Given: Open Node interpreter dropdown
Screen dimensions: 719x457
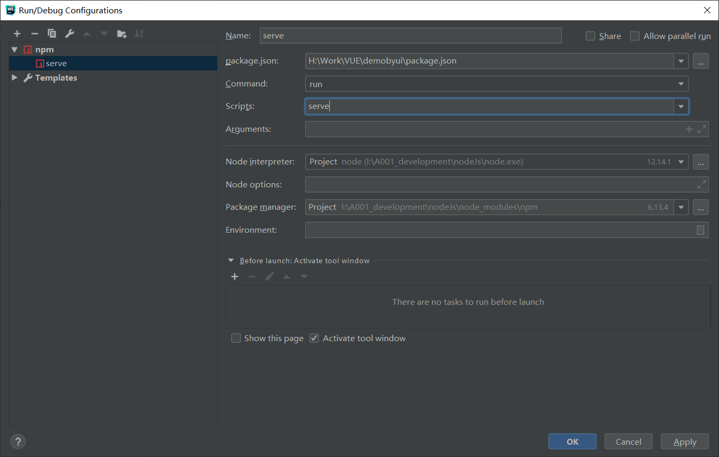Looking at the screenshot, I should click(x=681, y=162).
